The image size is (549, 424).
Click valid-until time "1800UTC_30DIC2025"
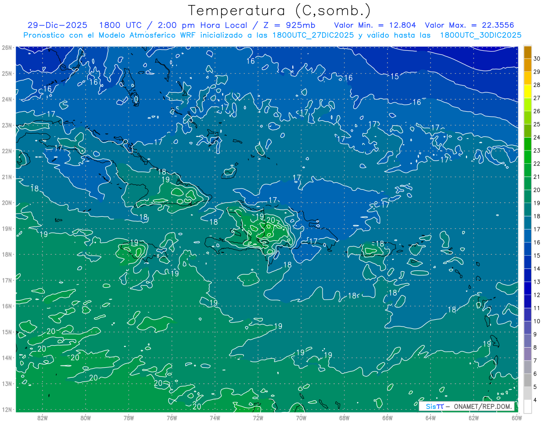481,35
